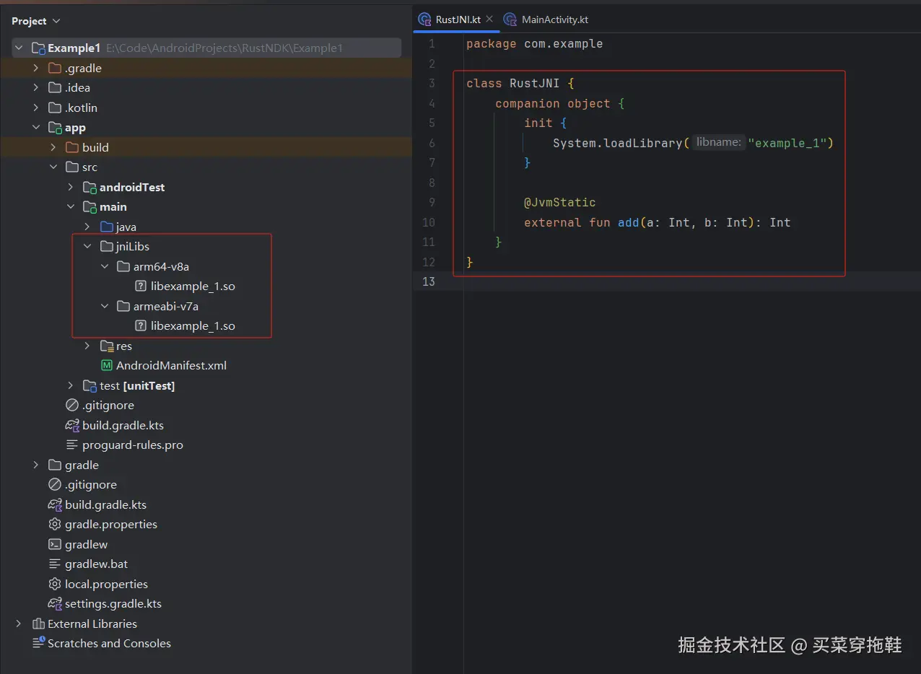Click the @JvmStatic annotation
The image size is (921, 674).
coord(560,202)
